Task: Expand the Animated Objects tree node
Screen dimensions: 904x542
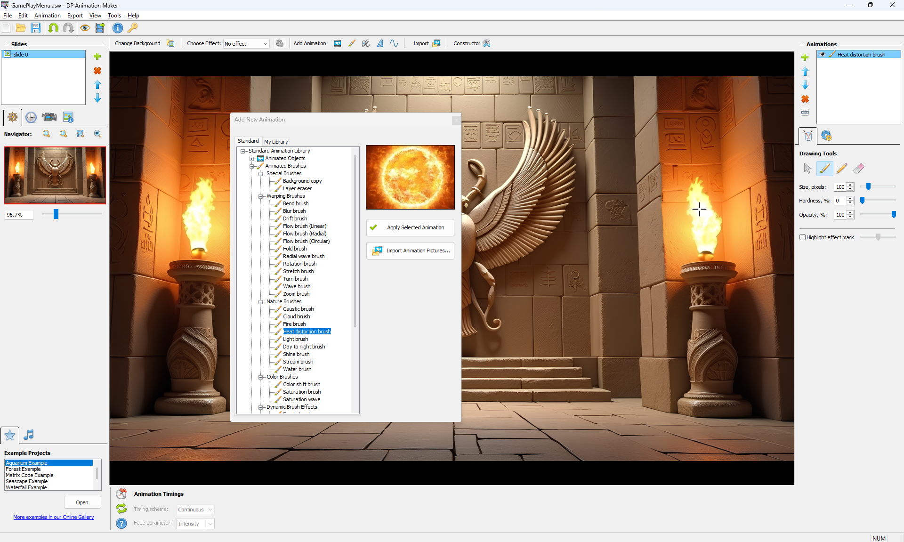Action: tap(252, 159)
